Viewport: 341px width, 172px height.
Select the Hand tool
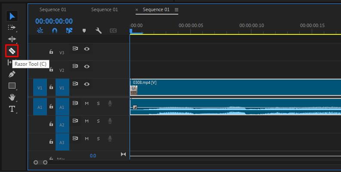click(12, 97)
